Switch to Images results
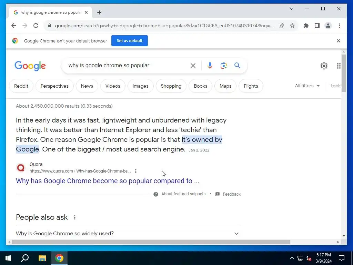353x265 pixels. (141, 86)
